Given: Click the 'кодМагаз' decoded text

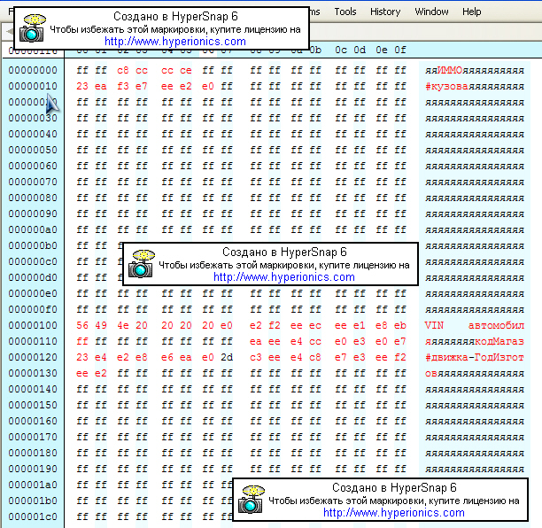Looking at the screenshot, I should click(x=499, y=341).
